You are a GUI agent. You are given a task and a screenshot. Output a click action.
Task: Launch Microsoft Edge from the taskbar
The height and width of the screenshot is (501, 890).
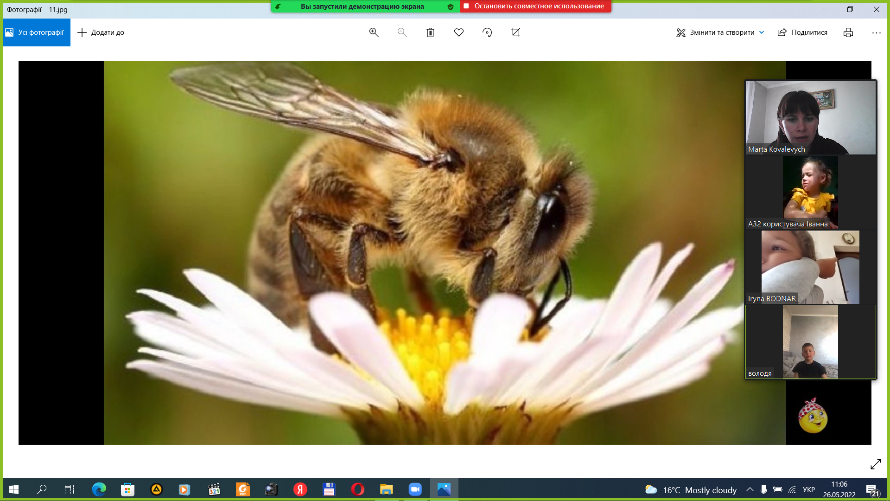[99, 489]
